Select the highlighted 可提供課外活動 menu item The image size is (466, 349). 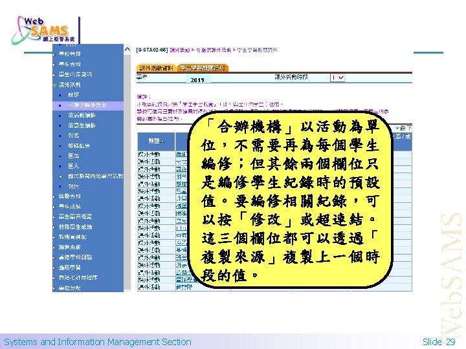pos(87,105)
